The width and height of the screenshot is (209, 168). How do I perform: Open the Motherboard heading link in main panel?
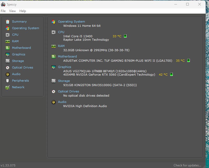tap(67, 56)
